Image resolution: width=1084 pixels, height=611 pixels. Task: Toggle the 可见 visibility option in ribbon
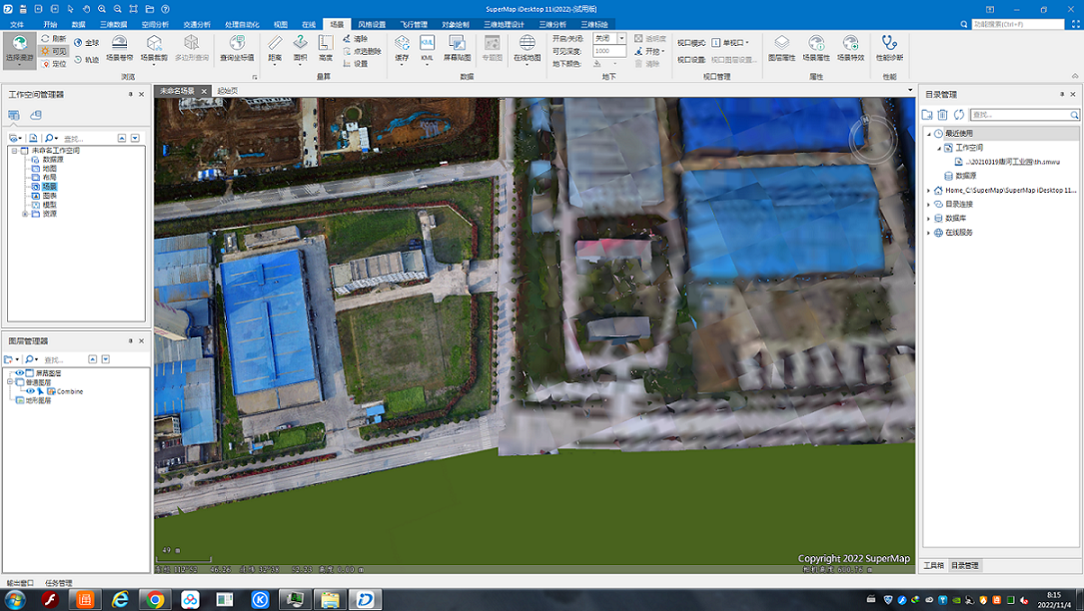click(x=53, y=51)
